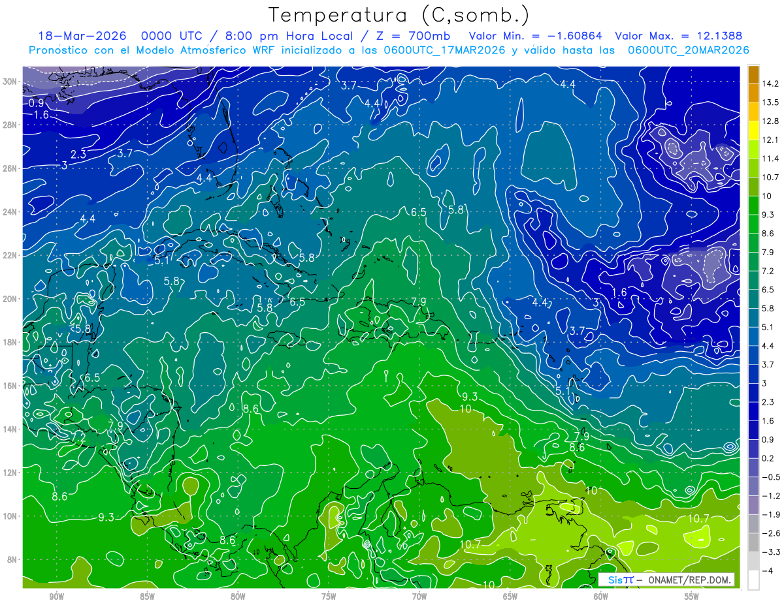
Task: Click the '-3.3' colorbar tick label
Action: (x=770, y=552)
